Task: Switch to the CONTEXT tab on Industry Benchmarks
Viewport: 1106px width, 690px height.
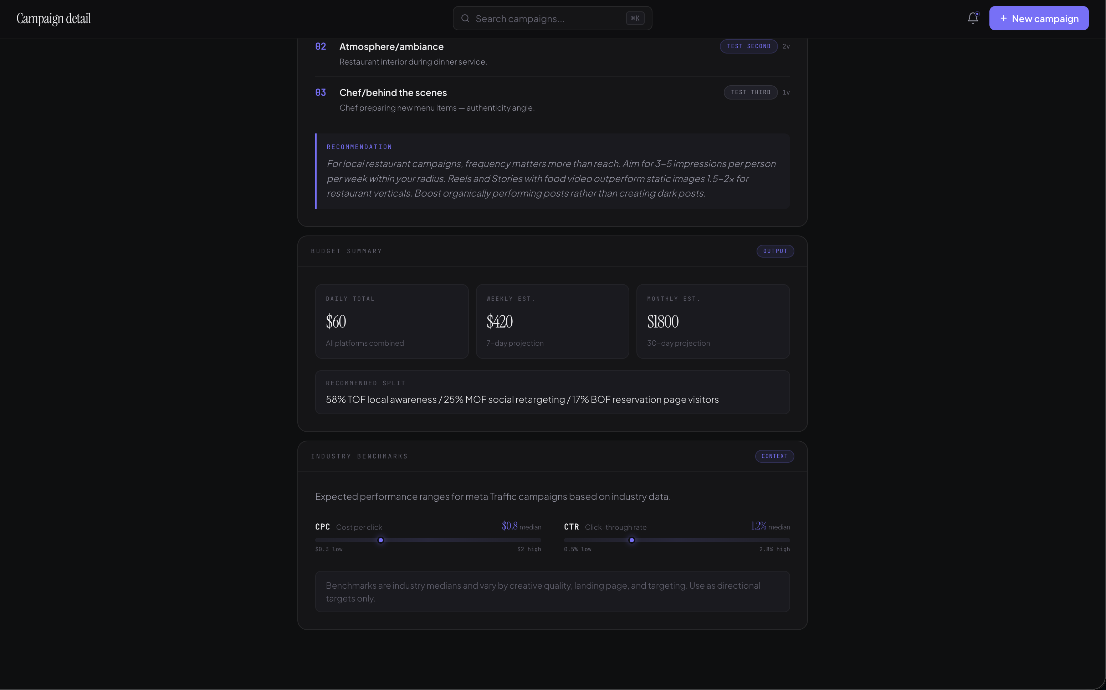Action: coord(774,456)
